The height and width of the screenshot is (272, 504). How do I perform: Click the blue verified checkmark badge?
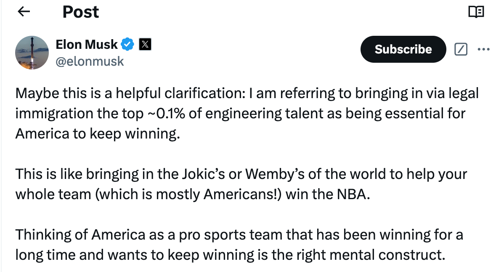[x=127, y=44]
